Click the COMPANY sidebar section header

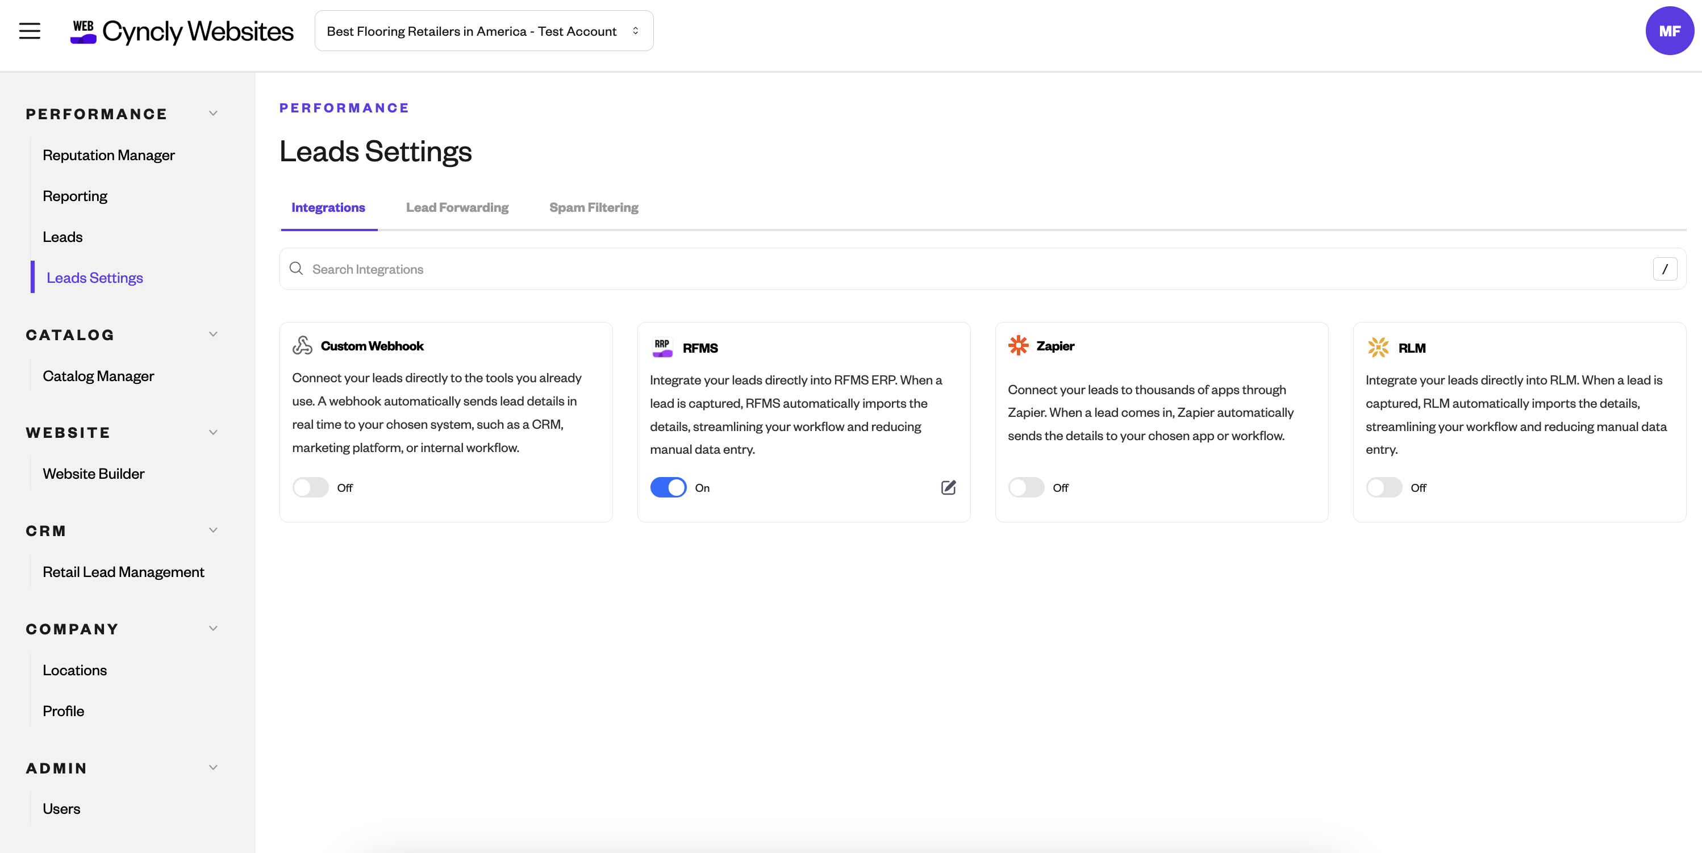(x=73, y=629)
